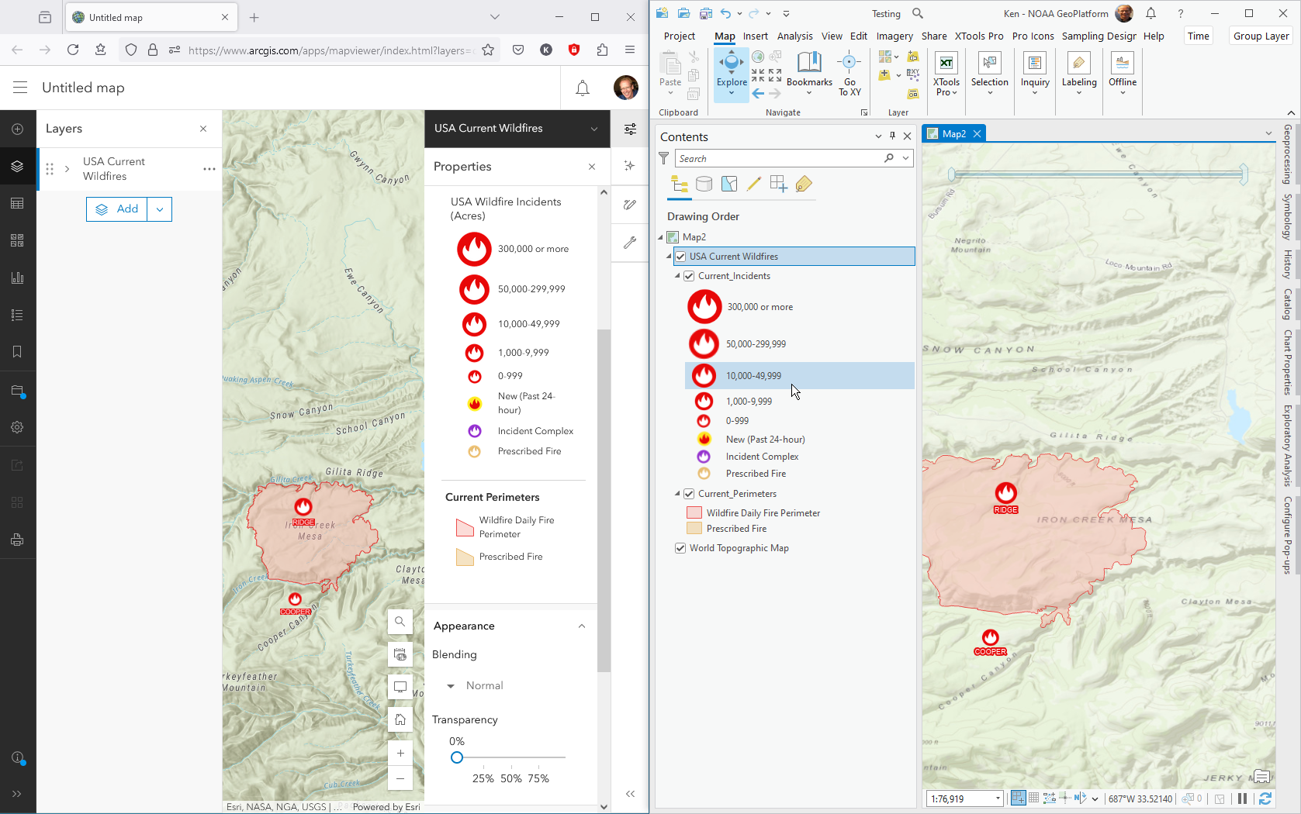1301x814 pixels.
Task: Disable the World Topographic Map basemap
Action: coord(680,547)
